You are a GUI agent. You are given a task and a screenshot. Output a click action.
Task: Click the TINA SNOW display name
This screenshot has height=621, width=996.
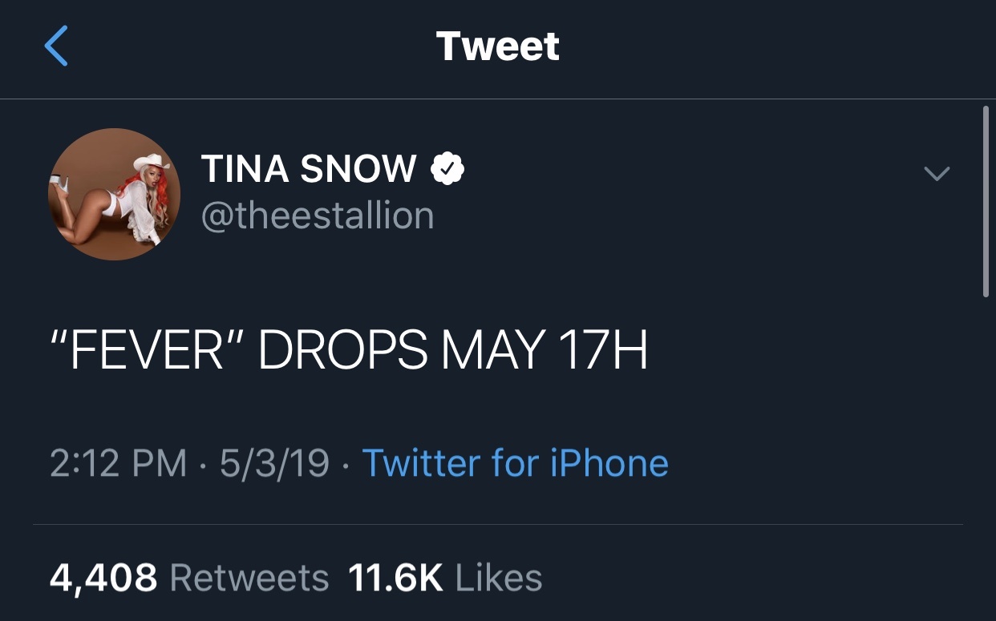point(309,169)
